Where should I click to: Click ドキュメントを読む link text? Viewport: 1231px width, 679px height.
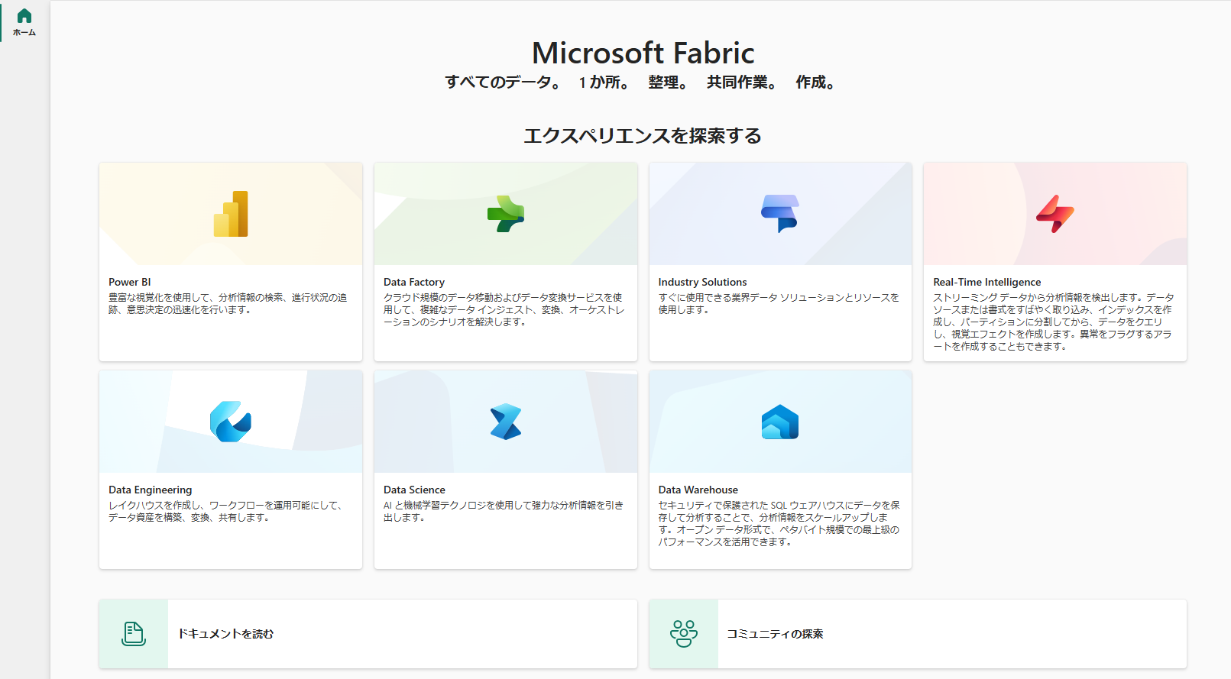click(x=225, y=634)
